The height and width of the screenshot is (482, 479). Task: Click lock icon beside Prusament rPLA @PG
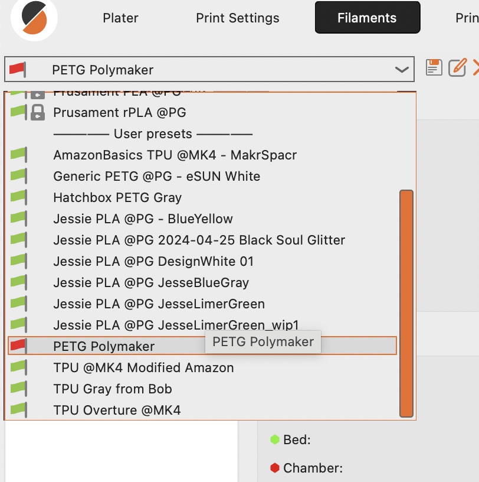click(38, 112)
